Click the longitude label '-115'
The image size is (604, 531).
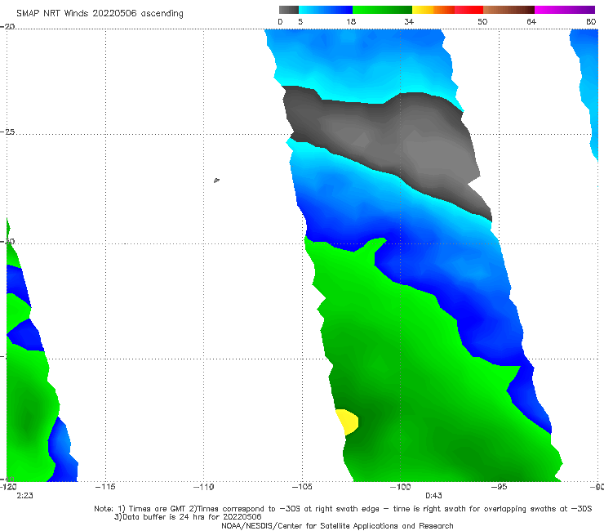coord(105,487)
